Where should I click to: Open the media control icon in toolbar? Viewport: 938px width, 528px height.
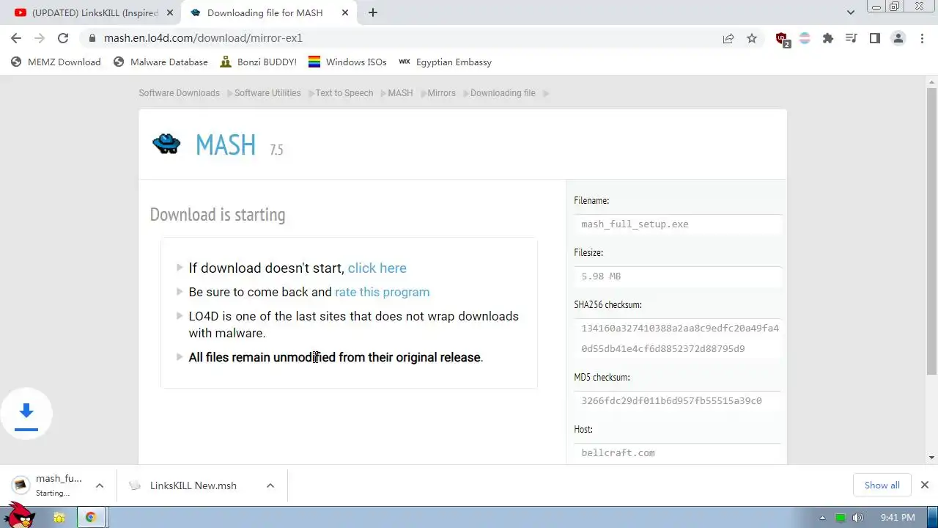pyautogui.click(x=852, y=38)
